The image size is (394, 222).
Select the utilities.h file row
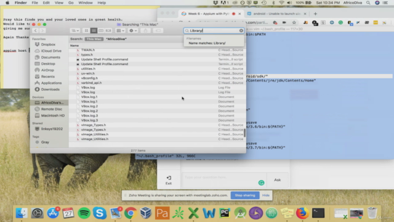158,68
